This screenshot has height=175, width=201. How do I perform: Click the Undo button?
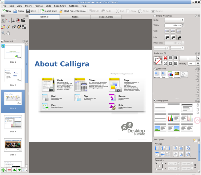[x=94, y=11]
